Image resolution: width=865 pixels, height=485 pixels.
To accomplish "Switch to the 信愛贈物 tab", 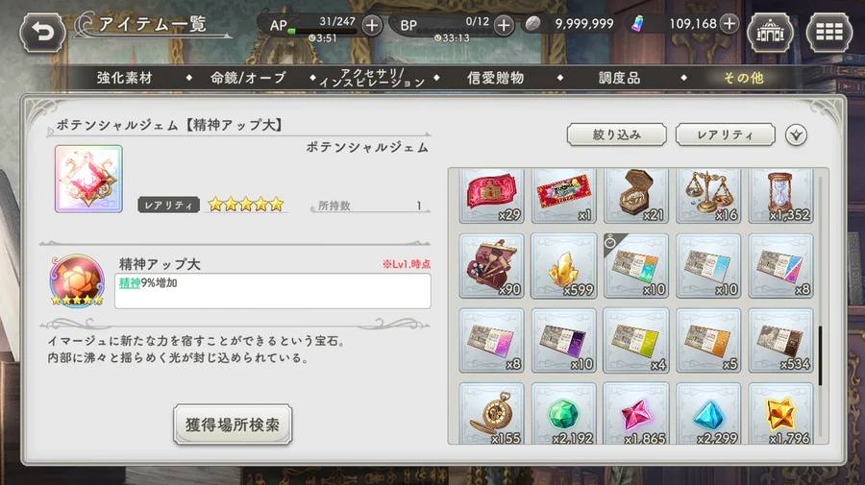I will [x=495, y=78].
